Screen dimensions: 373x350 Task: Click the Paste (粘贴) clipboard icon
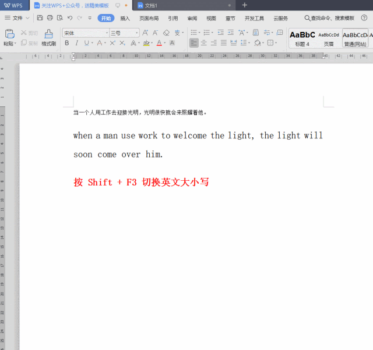[x=9, y=35]
